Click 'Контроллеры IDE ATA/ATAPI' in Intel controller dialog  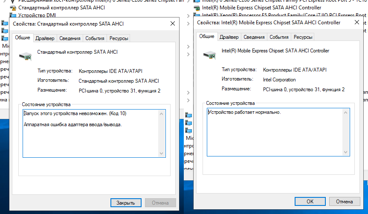point(295,70)
